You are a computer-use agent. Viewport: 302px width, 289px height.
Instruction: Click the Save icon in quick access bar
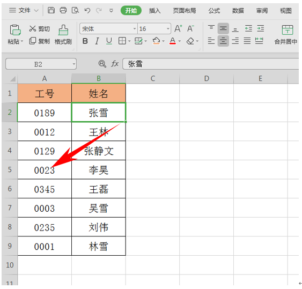pyautogui.click(x=51, y=10)
